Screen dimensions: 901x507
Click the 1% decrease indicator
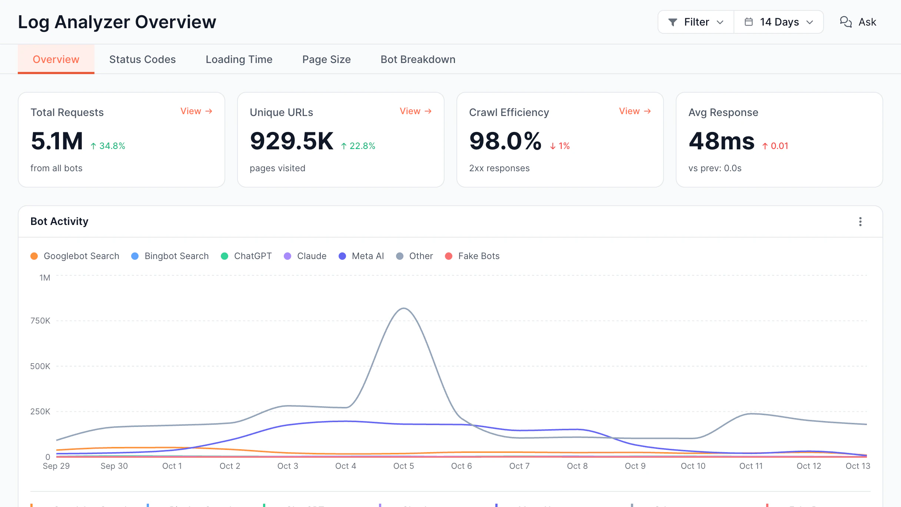560,146
